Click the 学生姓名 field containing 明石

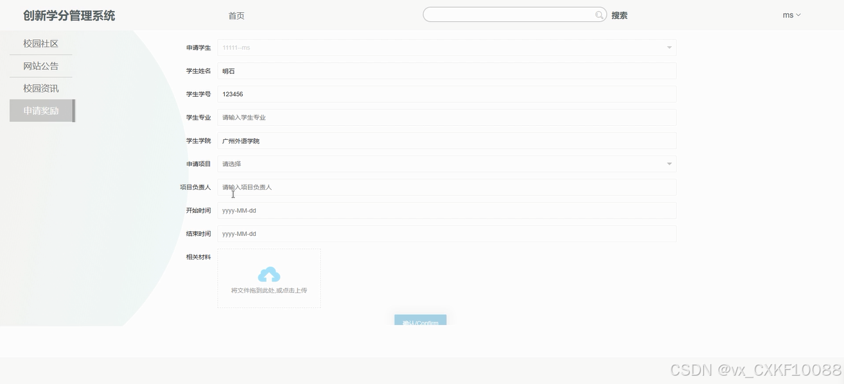pyautogui.click(x=446, y=71)
